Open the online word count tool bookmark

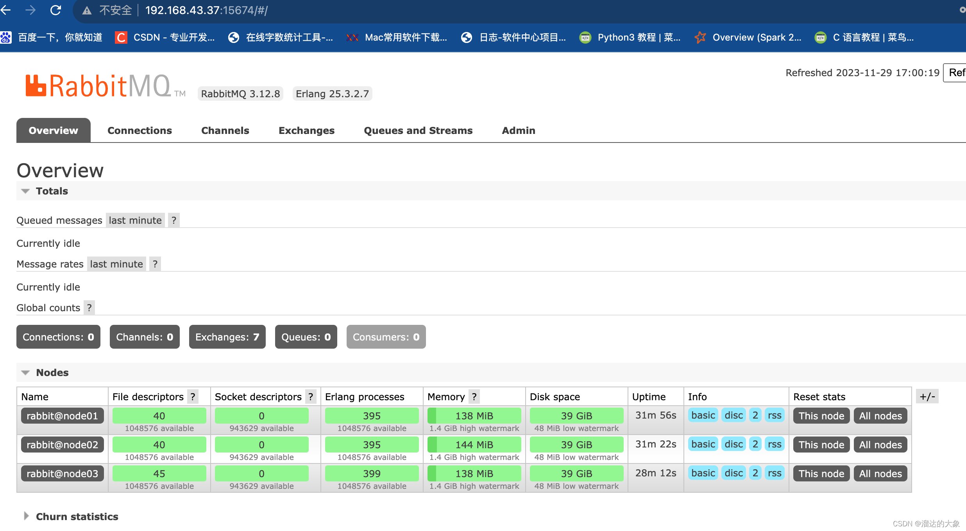281,37
